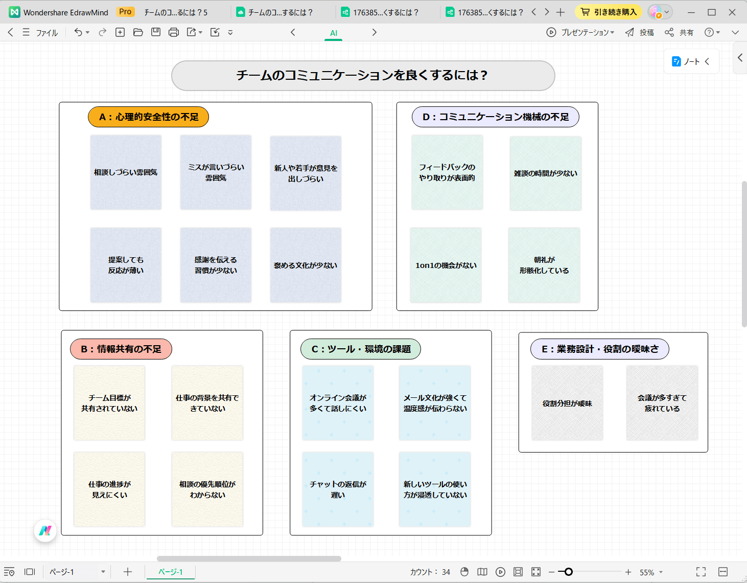Switch to the AI ribbon tab
The height and width of the screenshot is (583, 747).
333,33
